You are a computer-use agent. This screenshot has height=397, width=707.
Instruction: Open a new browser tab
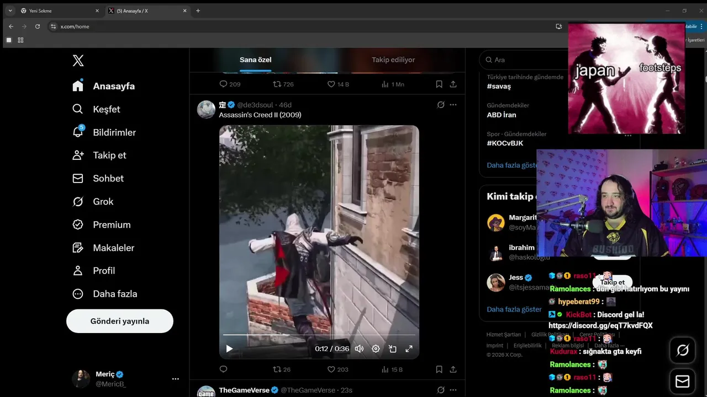[x=198, y=10]
